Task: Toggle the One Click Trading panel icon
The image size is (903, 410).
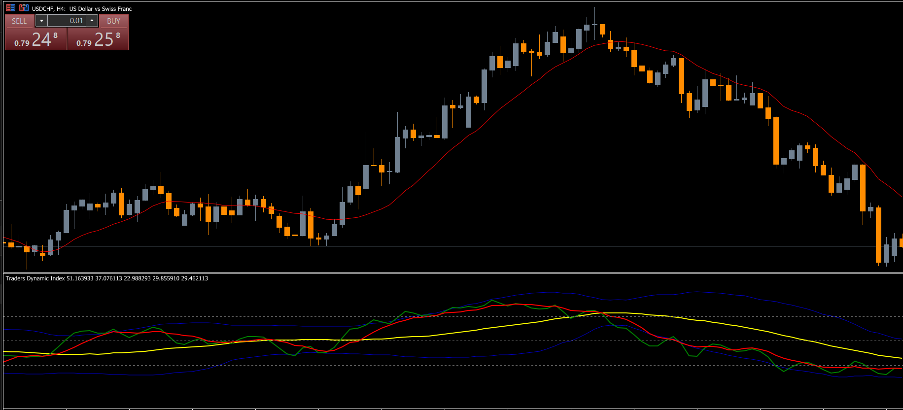Action: pyautogui.click(x=10, y=8)
